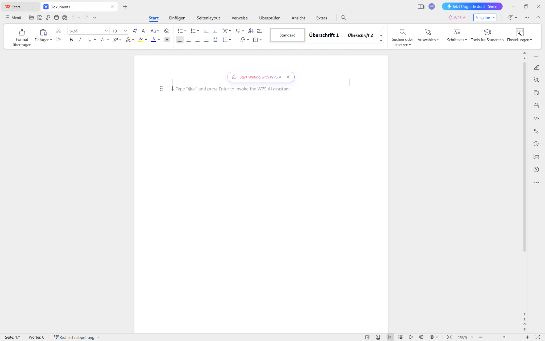Open the font size dropdown
This screenshot has height=341, width=545.
[x=125, y=31]
